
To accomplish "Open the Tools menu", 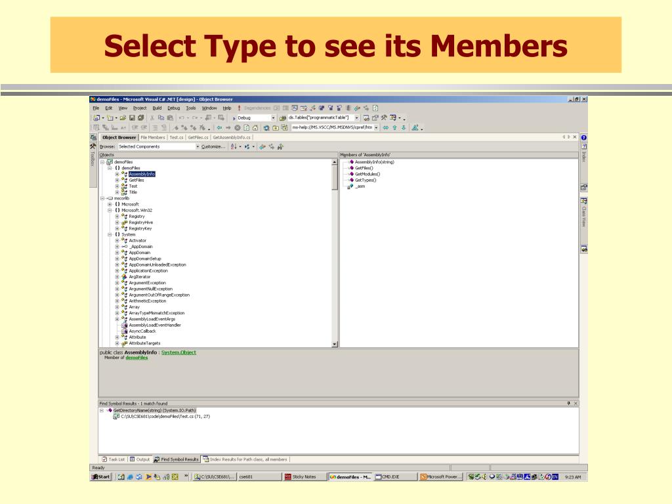I will click(191, 108).
